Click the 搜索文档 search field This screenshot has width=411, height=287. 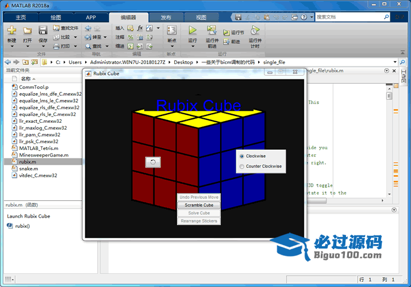pos(349,17)
